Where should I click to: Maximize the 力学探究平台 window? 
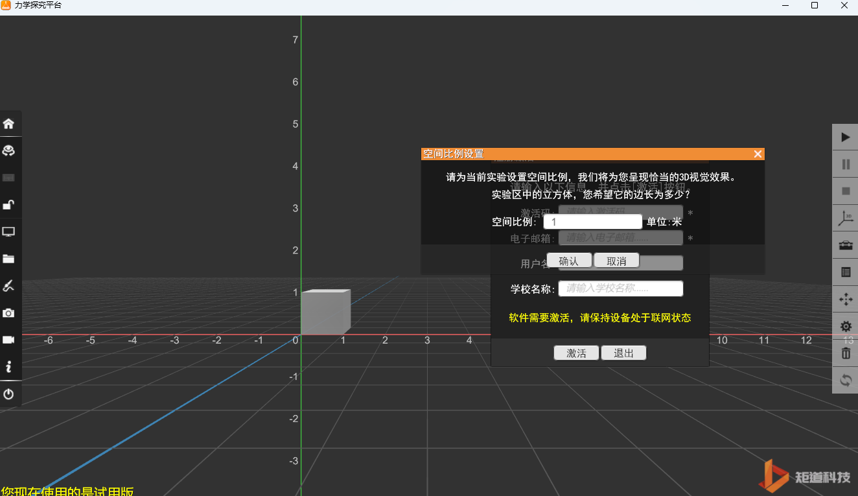pos(815,5)
